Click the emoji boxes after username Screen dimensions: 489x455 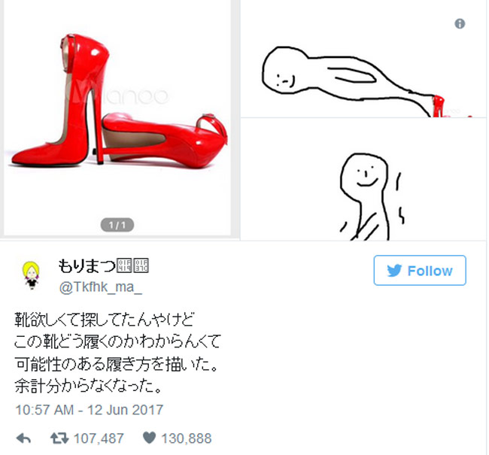point(132,265)
